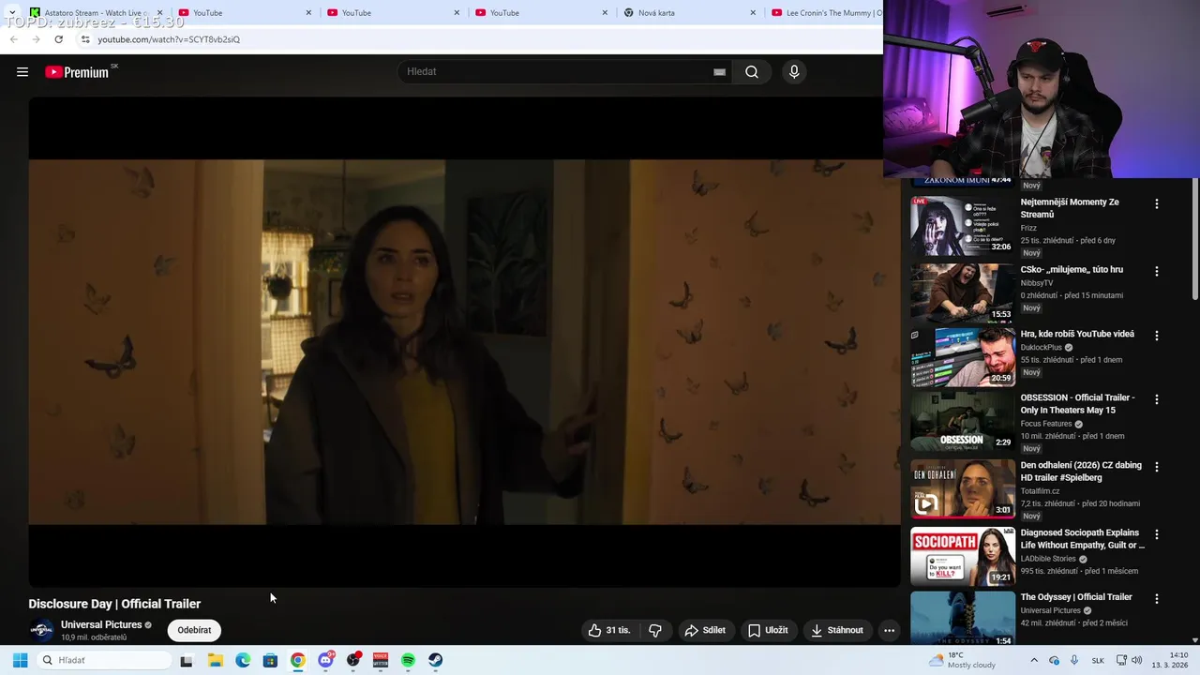Viewport: 1200px width, 675px height.
Task: Open Diagnosed Sociopath Explains video title
Action: click(1083, 539)
